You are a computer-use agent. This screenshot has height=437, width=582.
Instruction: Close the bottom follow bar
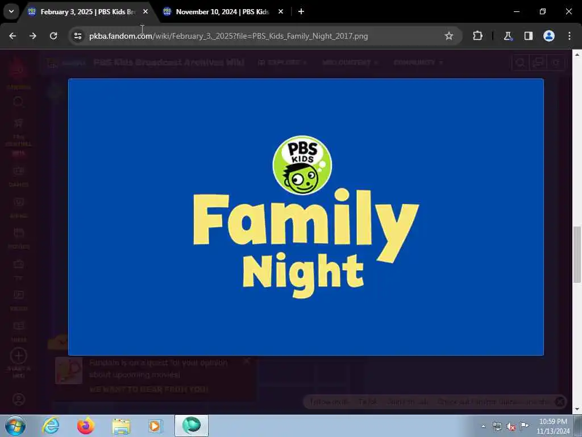point(560,401)
